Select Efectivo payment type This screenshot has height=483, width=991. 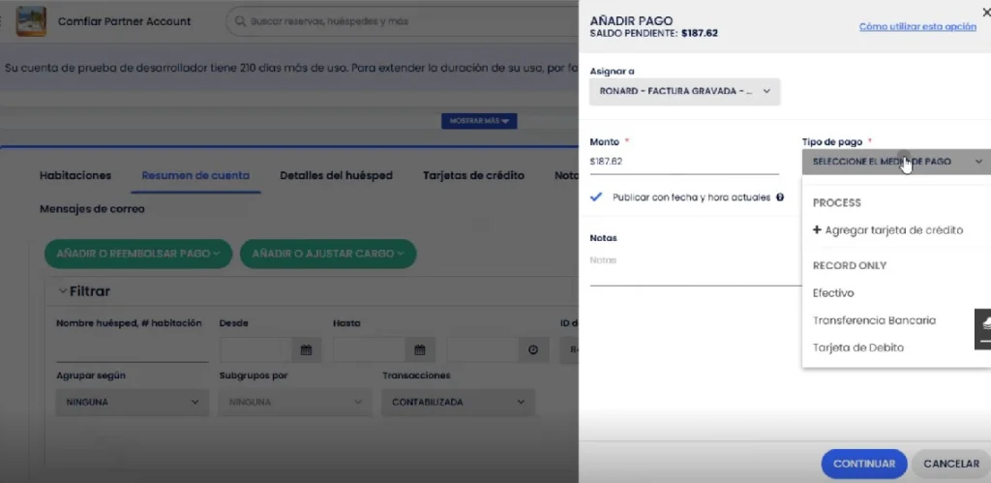(x=833, y=292)
